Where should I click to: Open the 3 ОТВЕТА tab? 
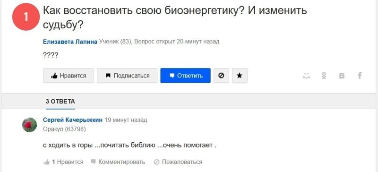[60, 102]
